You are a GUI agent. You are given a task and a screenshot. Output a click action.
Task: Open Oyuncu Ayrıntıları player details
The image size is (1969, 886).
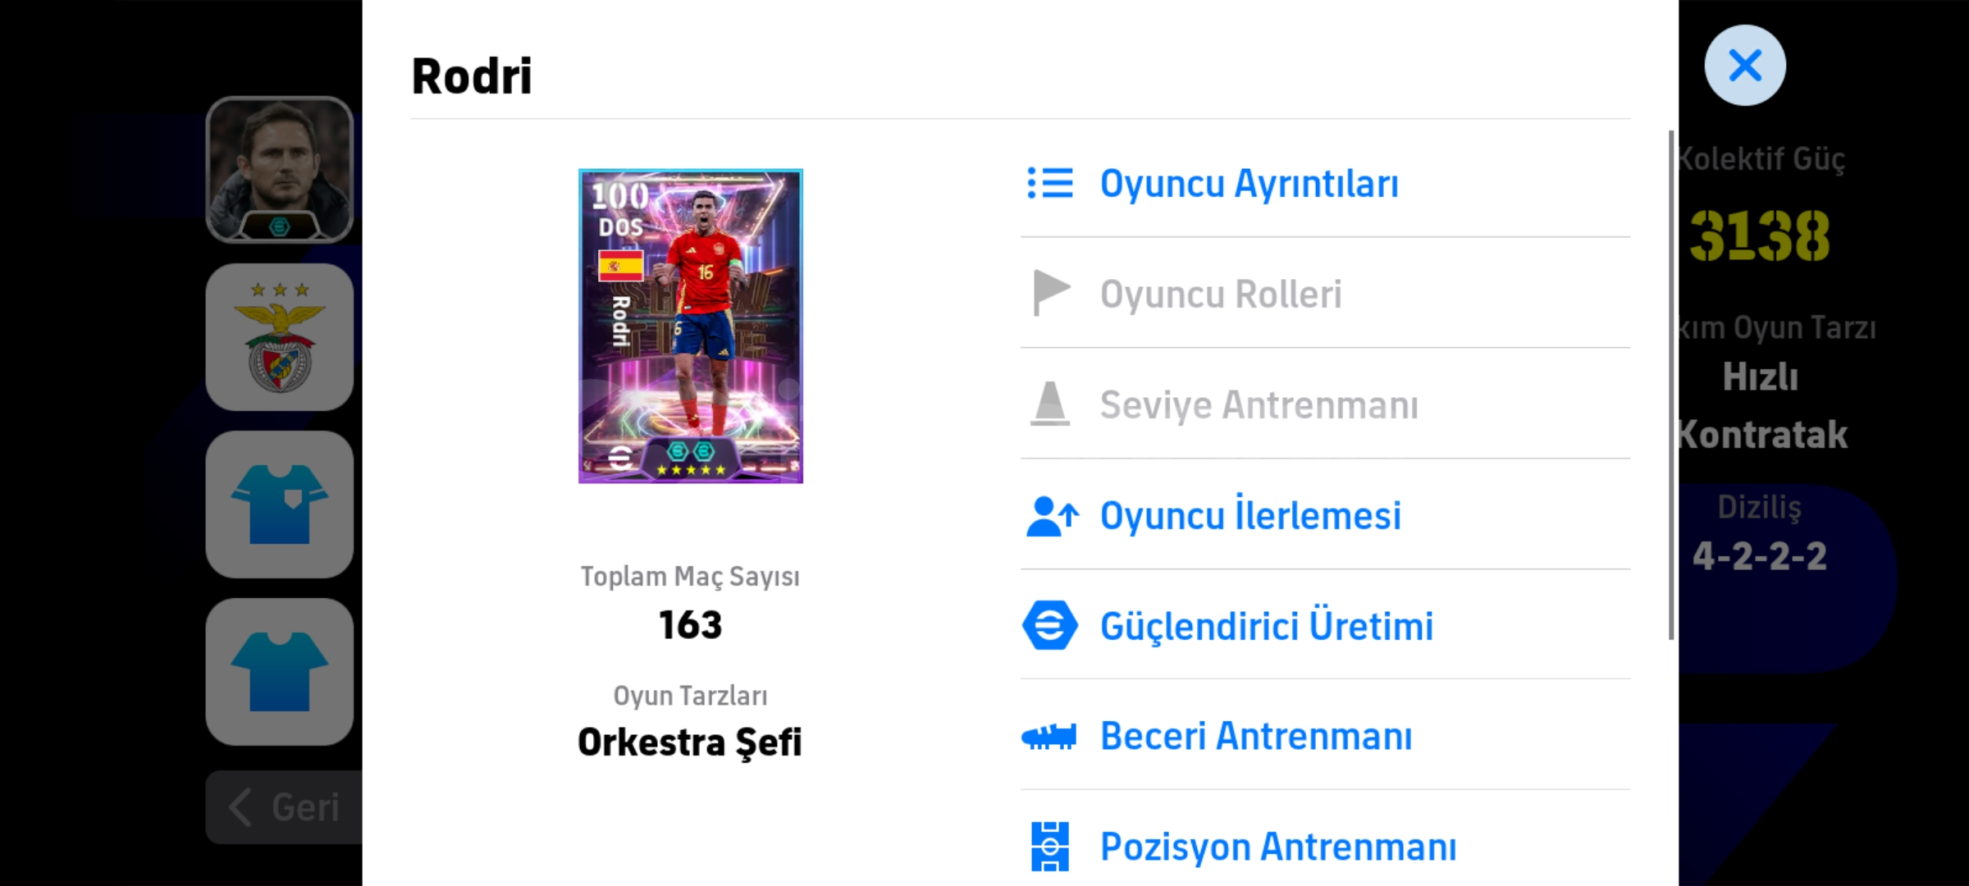point(1249,184)
